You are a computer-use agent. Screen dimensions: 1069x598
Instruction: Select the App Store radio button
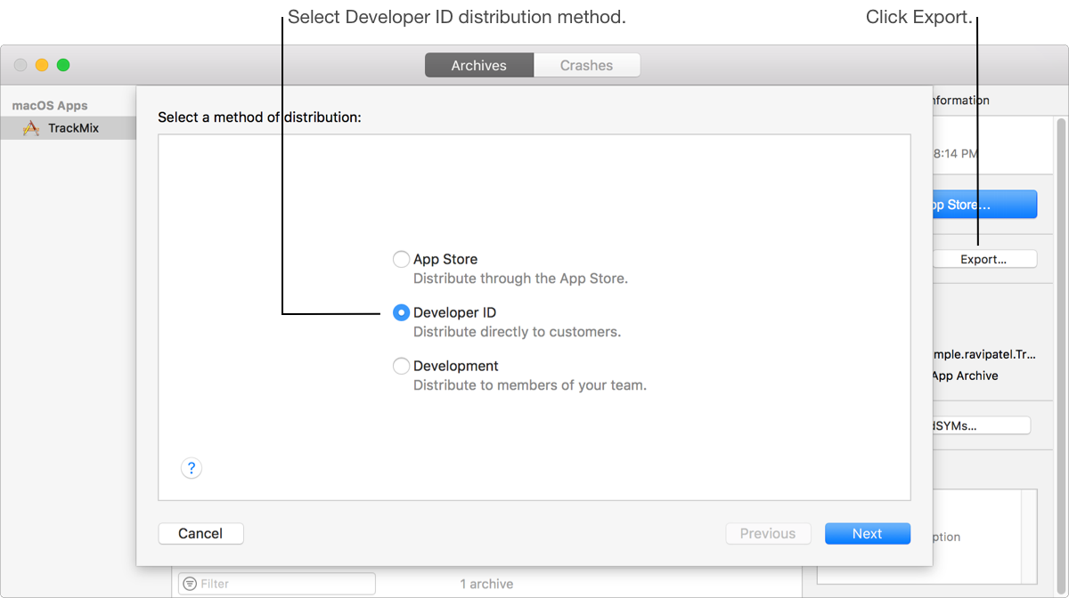(x=401, y=259)
